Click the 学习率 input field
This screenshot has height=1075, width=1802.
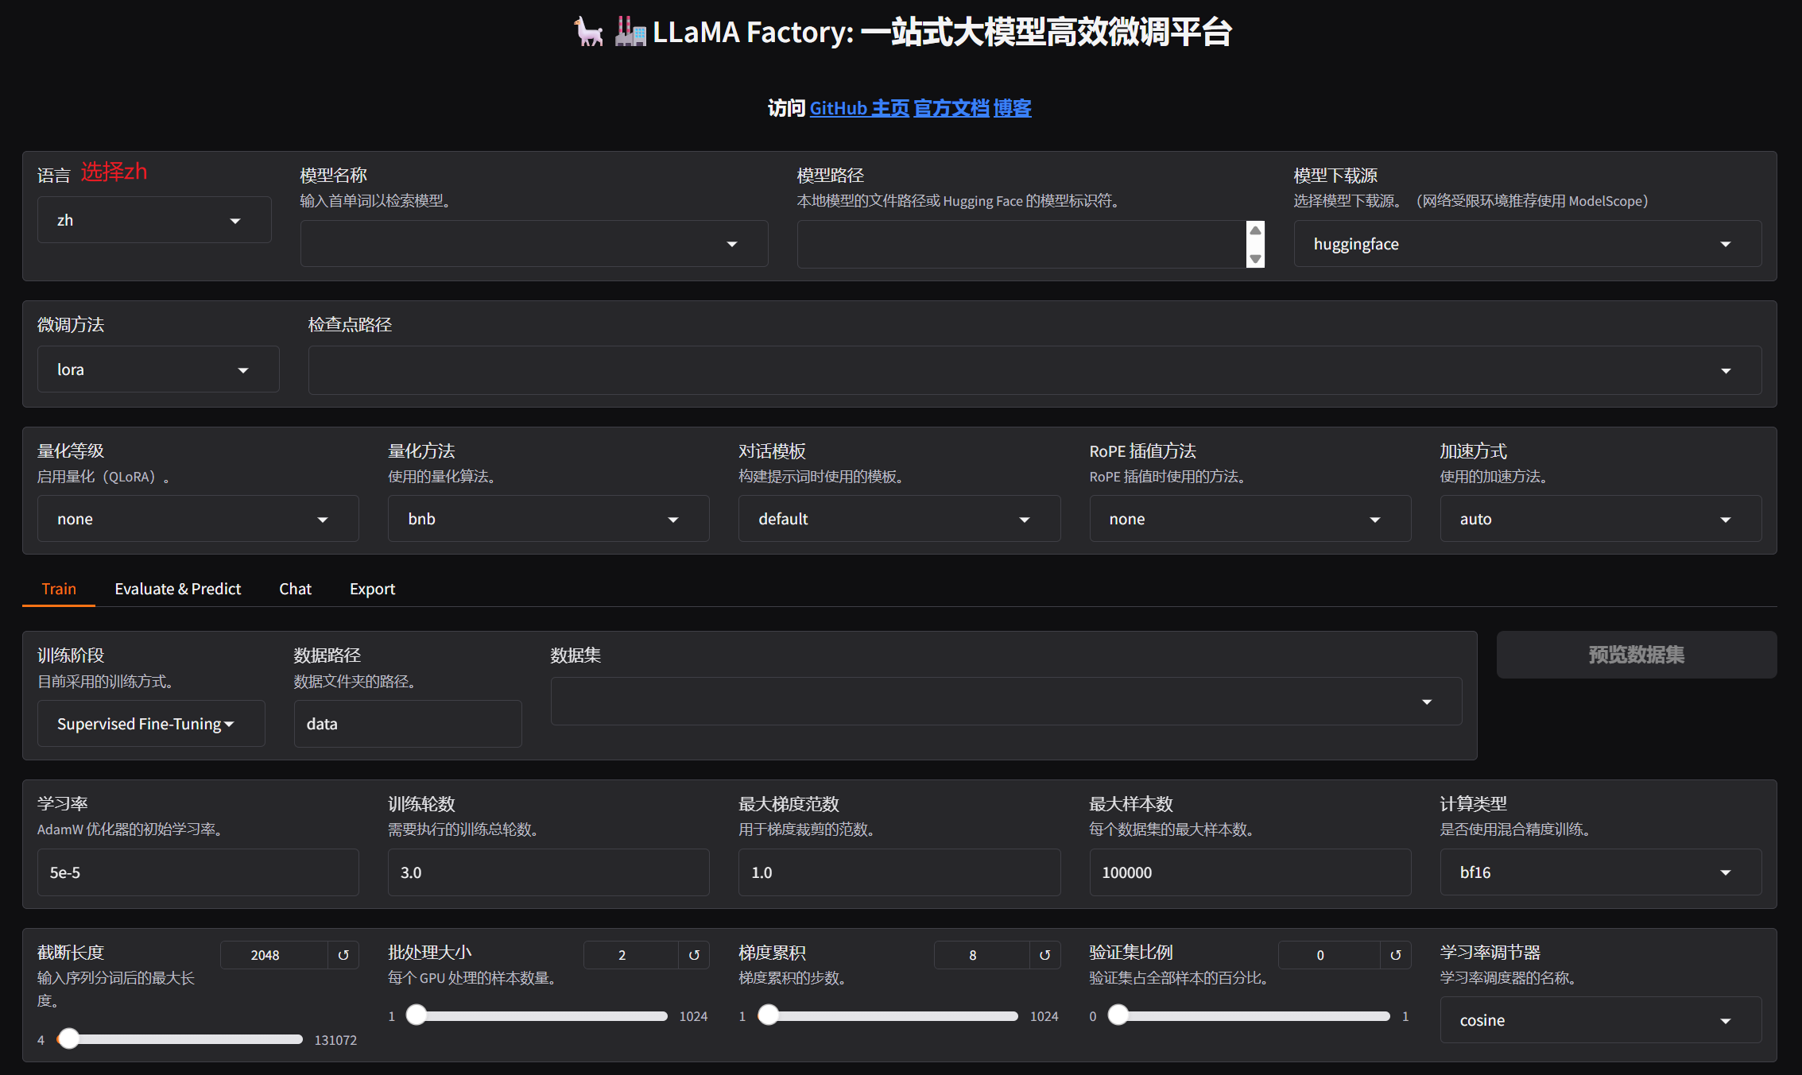pyautogui.click(x=198, y=872)
